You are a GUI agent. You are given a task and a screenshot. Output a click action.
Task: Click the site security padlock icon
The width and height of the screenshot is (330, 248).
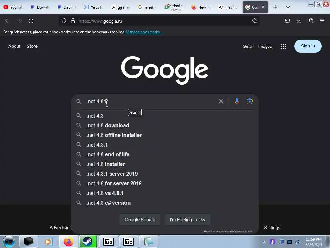73,21
